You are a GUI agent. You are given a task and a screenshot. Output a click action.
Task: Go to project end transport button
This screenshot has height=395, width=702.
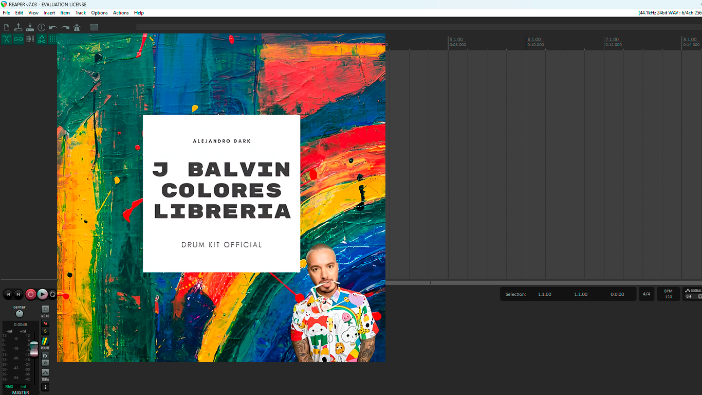[x=19, y=294]
